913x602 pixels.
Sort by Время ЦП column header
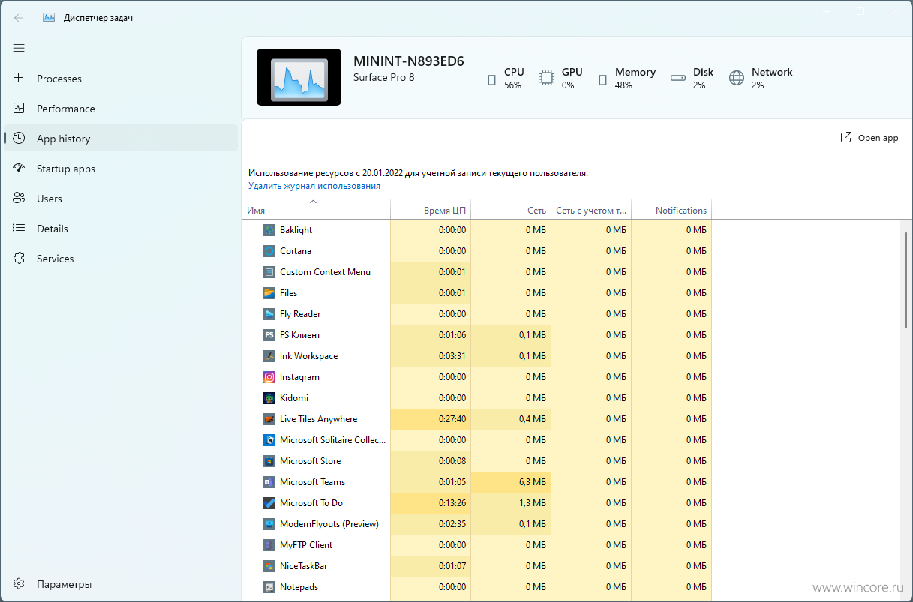tap(431, 210)
